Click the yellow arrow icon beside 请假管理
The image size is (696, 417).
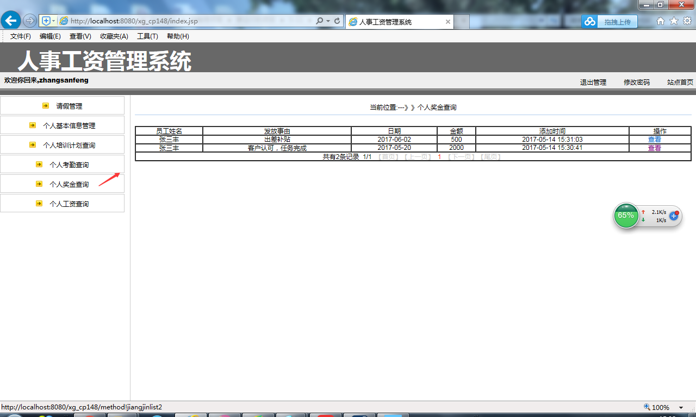(46, 106)
